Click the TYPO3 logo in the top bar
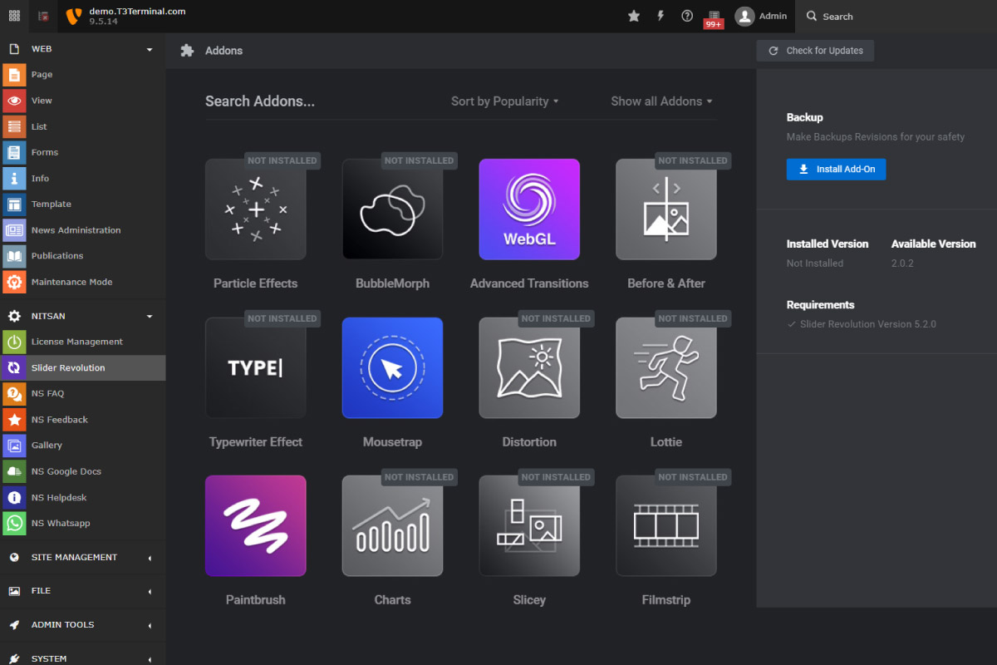 coord(73,16)
